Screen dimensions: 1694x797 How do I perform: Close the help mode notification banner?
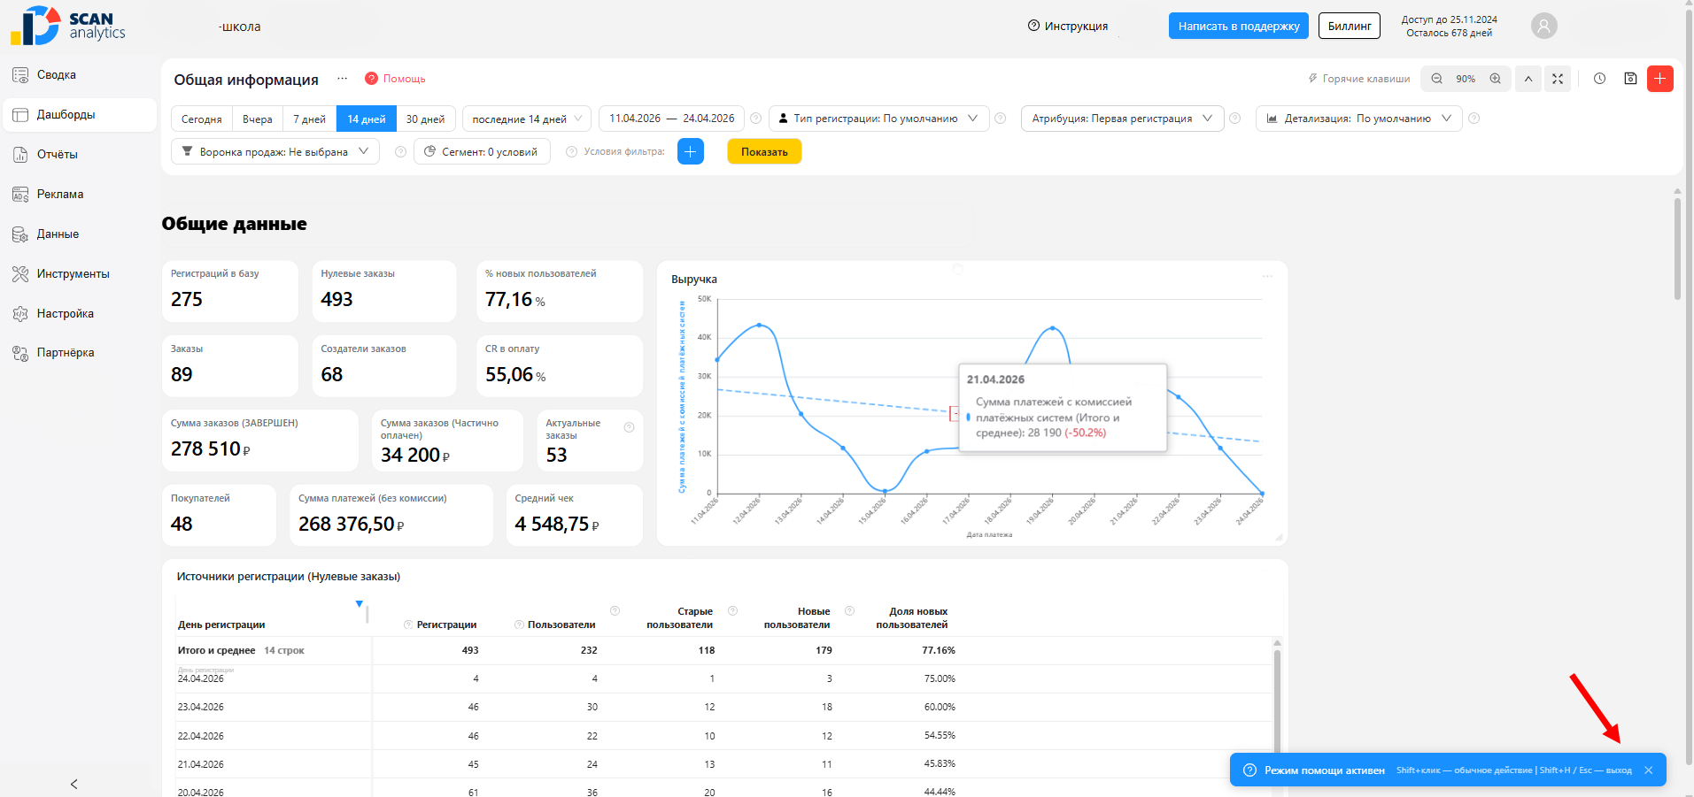click(x=1648, y=770)
